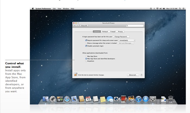Open Bluetooth status in menu bar
190x113 pixels.
[154, 9]
